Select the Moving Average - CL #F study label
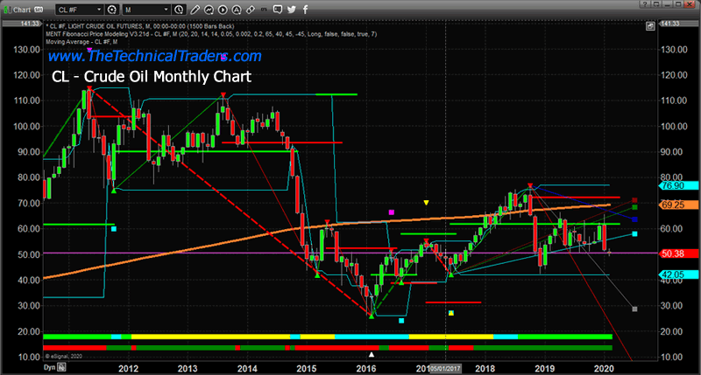Viewport: 701px width, 375px height. (x=81, y=42)
